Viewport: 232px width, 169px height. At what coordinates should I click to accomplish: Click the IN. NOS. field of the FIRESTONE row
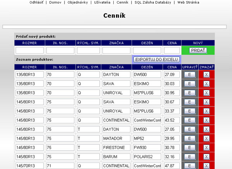60,147
